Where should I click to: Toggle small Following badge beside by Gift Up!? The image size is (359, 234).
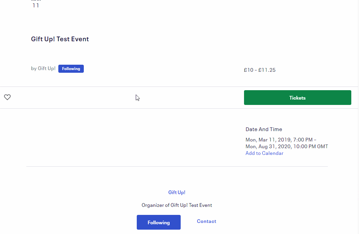click(71, 69)
